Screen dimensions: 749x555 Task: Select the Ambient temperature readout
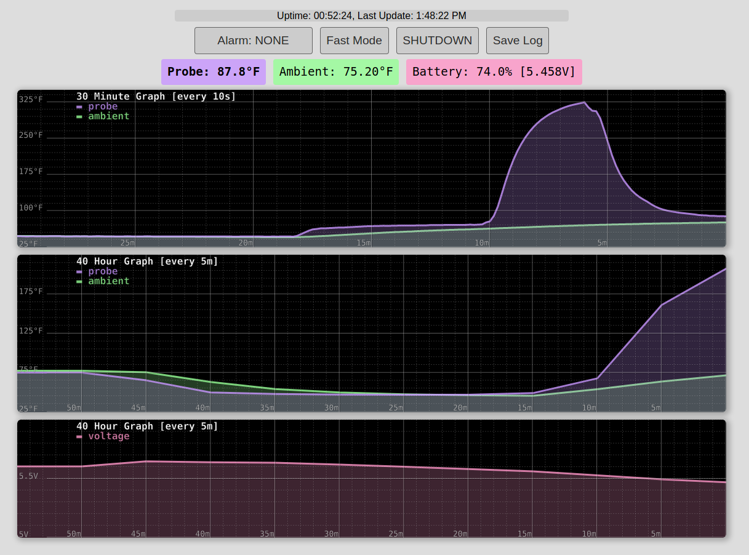click(x=335, y=71)
